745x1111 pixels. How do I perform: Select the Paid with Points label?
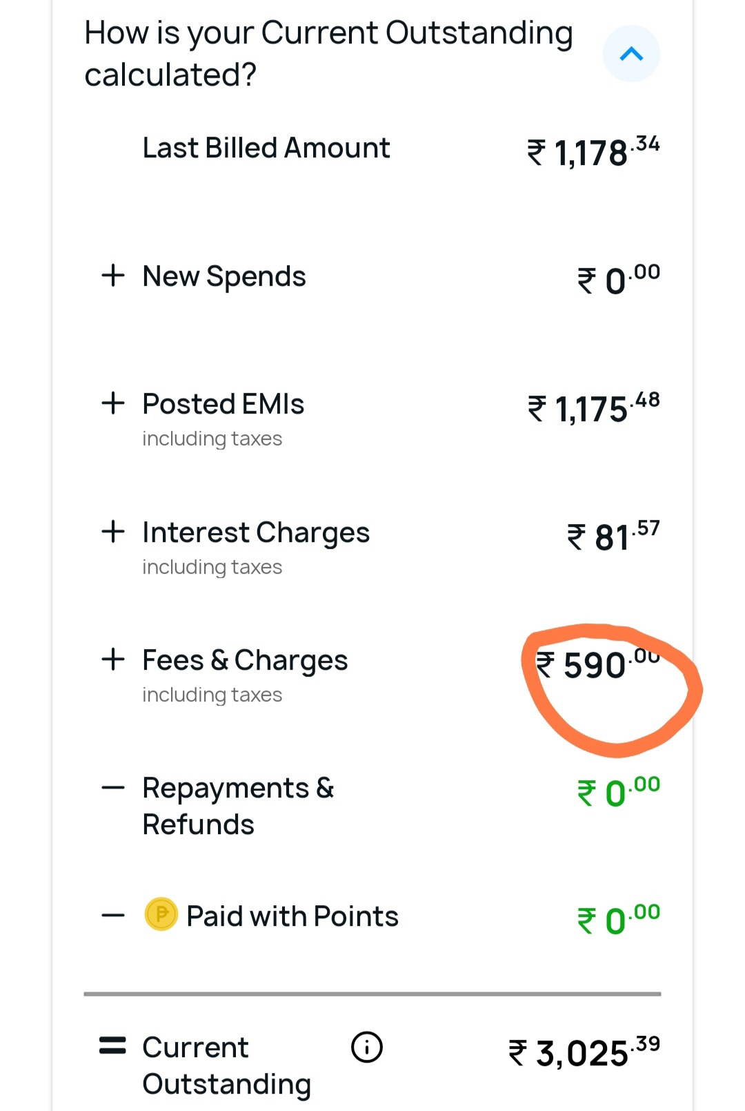pos(292,916)
